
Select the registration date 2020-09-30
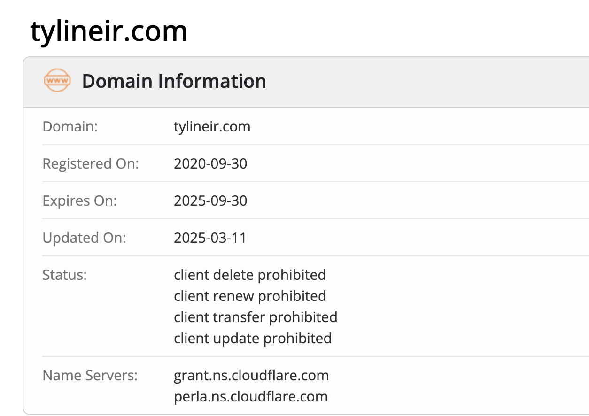[210, 164]
